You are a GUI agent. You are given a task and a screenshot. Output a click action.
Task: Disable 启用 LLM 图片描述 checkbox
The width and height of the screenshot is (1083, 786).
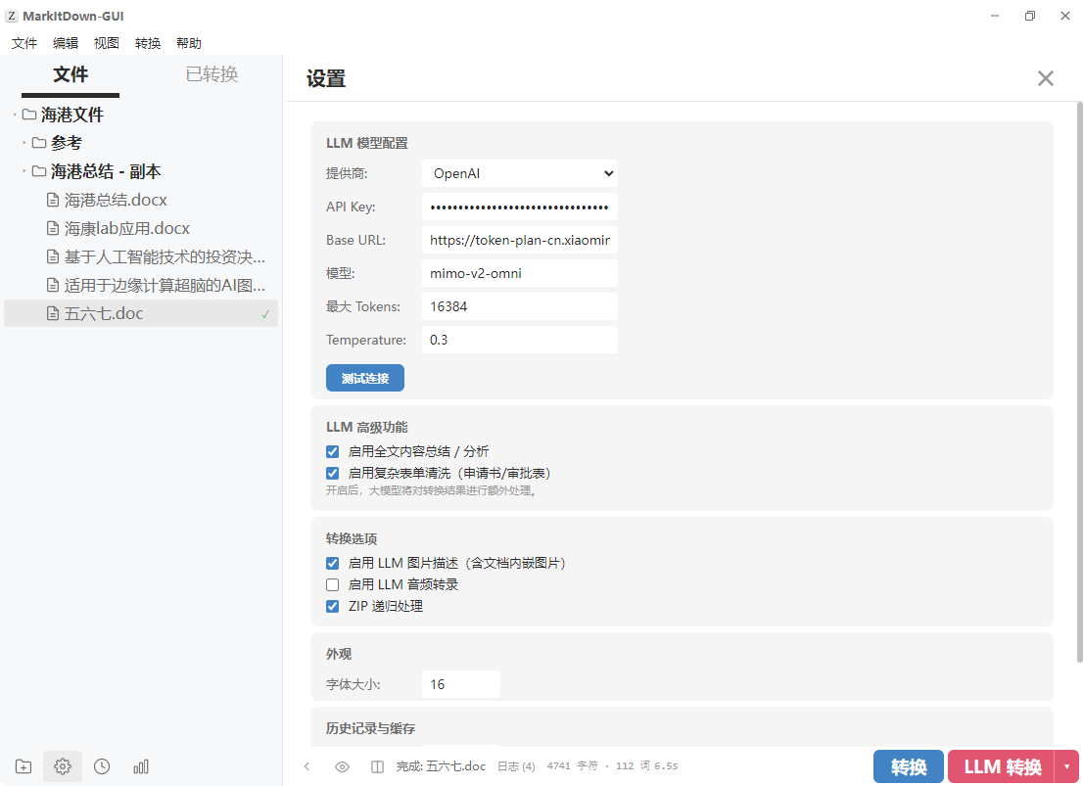click(x=332, y=563)
